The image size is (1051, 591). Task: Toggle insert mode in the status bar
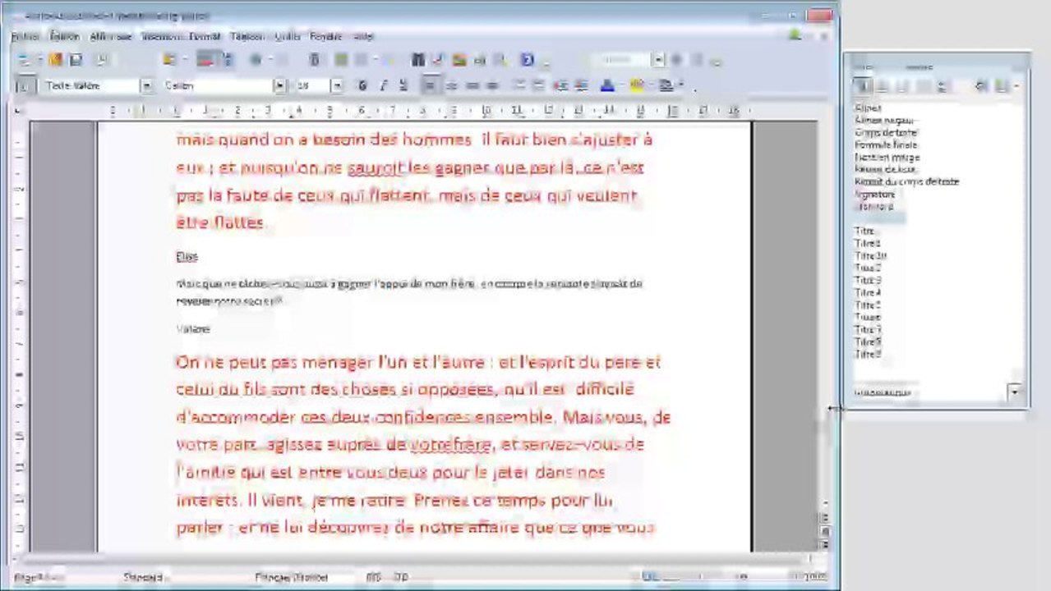(374, 577)
